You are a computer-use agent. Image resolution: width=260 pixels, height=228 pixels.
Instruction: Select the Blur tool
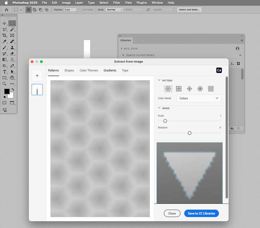pos(12,60)
